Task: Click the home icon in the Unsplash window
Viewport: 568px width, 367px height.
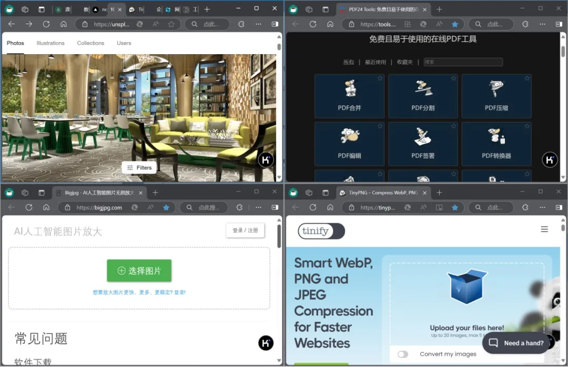Action: click(x=64, y=24)
